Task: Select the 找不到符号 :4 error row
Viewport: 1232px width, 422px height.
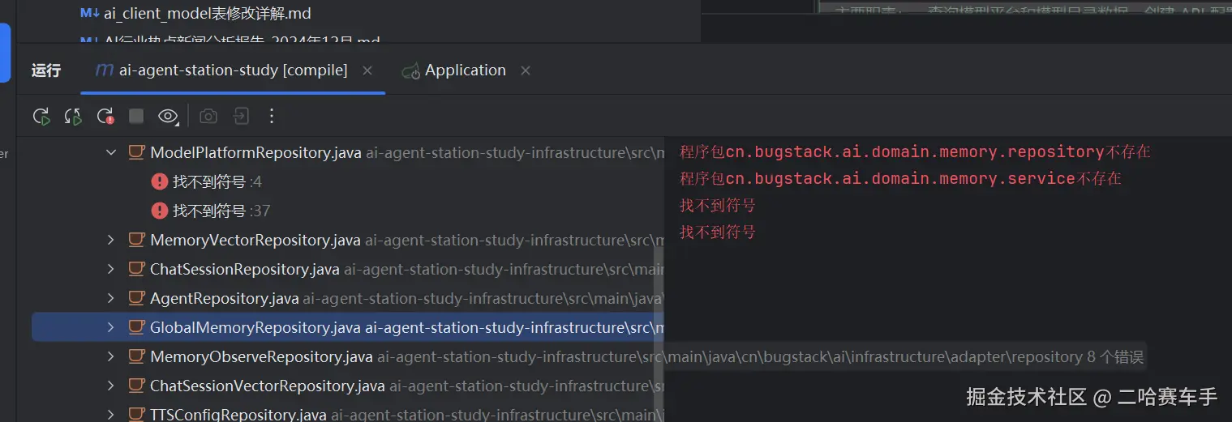Action: [x=347, y=181]
